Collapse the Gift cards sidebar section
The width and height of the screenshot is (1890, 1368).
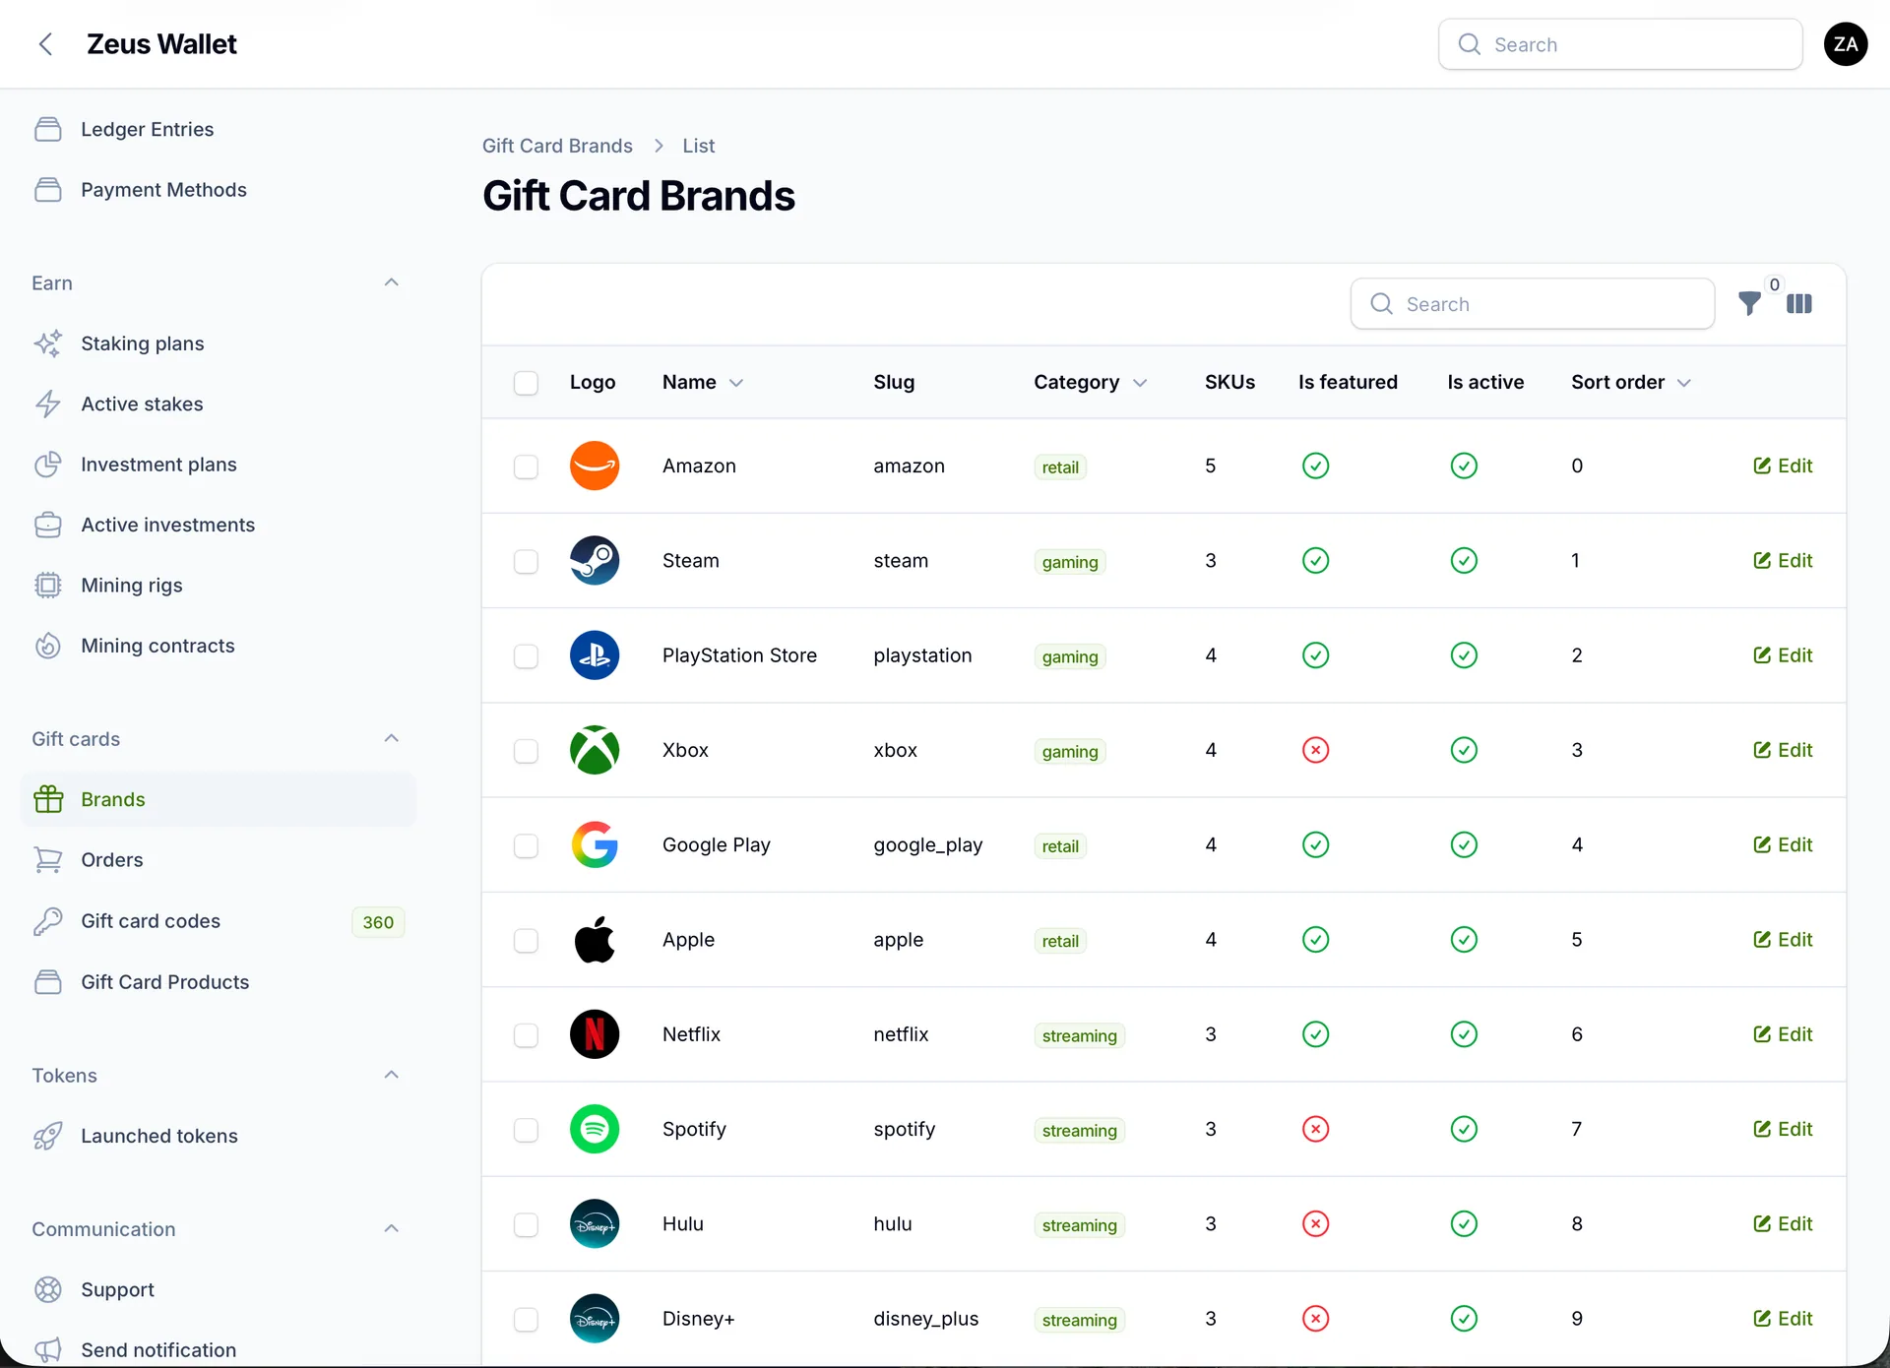(391, 739)
